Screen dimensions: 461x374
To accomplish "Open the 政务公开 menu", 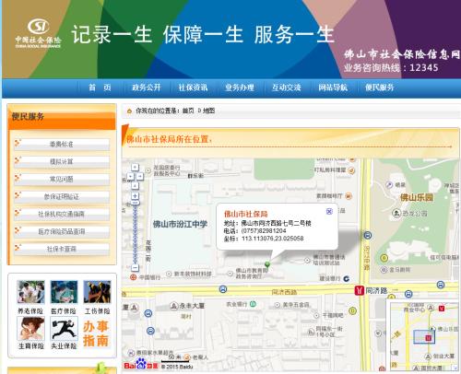I will point(147,88).
